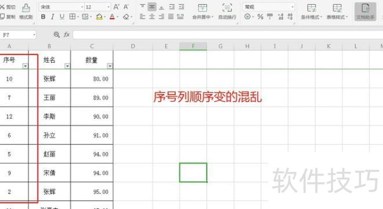Click the currency format icon
This screenshot has width=383, height=209.
(247, 17)
